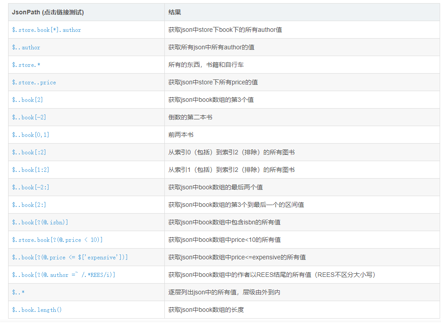Screen dimensions: 441x324
Task: Click the $.store.book[*].author link
Action: [x=46, y=30]
